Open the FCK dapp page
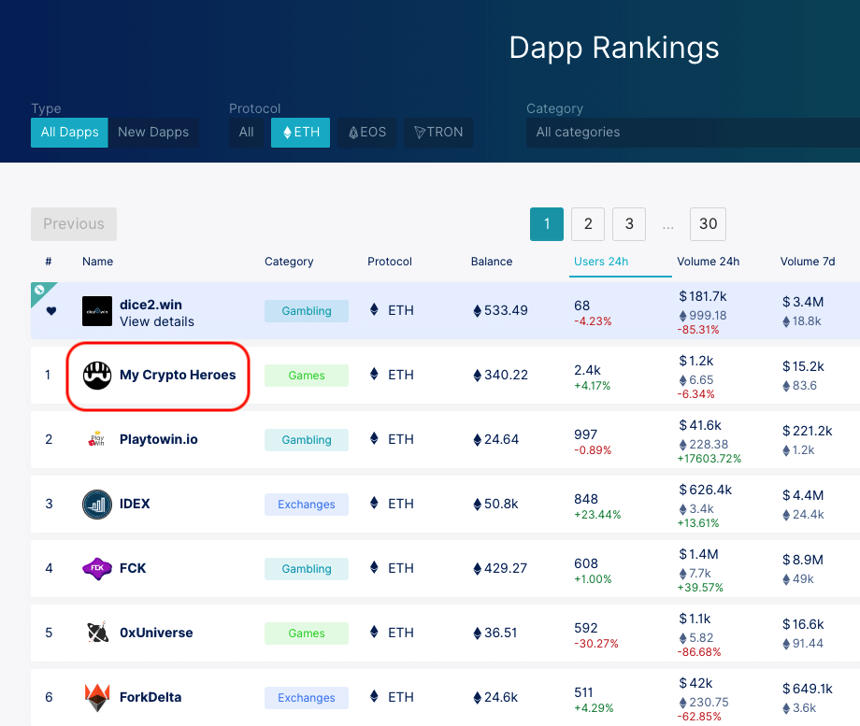The height and width of the screenshot is (726, 860). [x=133, y=568]
